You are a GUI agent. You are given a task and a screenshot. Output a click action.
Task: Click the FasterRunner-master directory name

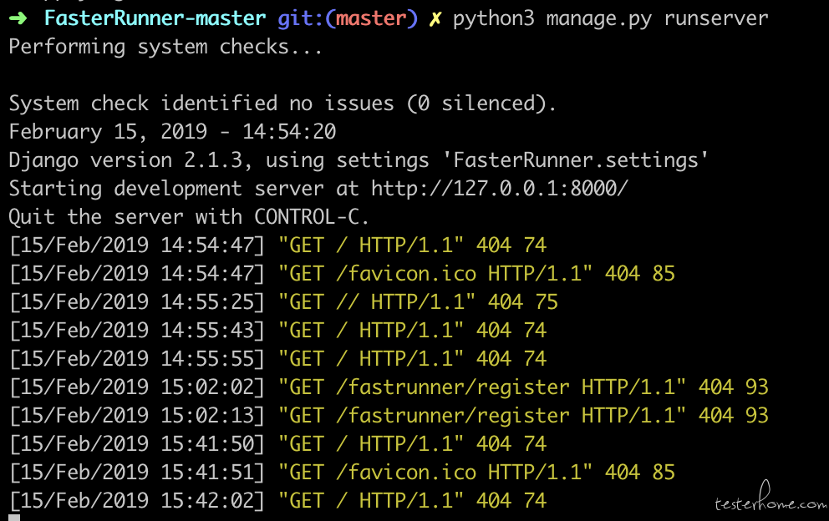point(155,18)
